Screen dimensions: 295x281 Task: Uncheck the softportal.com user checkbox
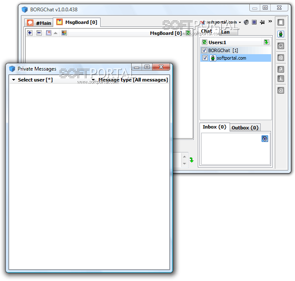(x=205, y=58)
